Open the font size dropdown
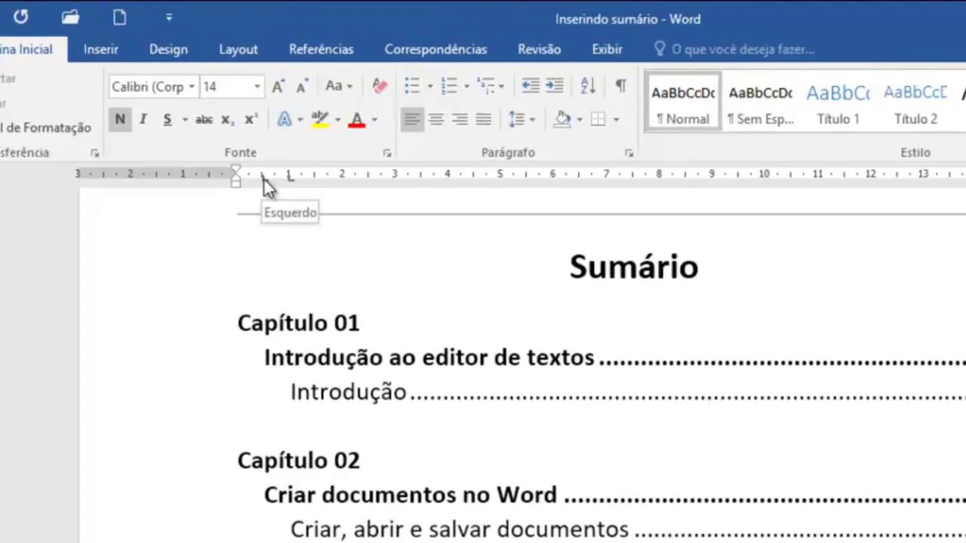The height and width of the screenshot is (543, 966). [x=256, y=86]
